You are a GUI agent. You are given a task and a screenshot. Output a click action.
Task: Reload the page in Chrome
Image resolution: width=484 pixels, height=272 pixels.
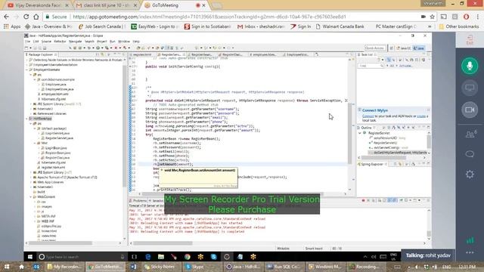coord(26,17)
